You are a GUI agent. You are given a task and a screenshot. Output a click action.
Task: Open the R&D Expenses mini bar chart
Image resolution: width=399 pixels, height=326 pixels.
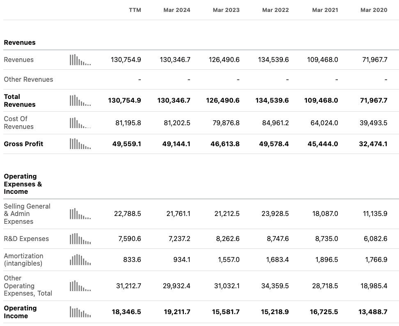pos(80,239)
